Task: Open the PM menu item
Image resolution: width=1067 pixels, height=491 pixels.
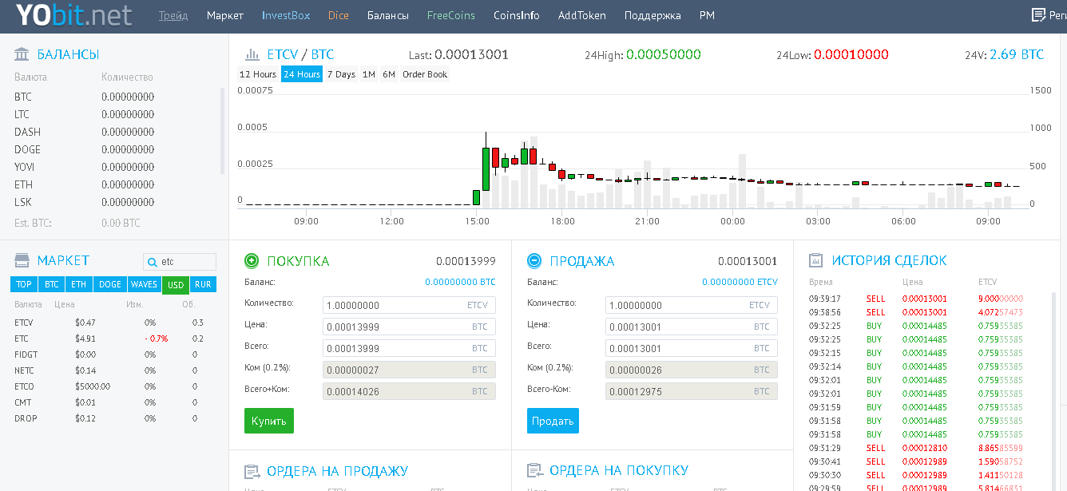Action: 707,15
